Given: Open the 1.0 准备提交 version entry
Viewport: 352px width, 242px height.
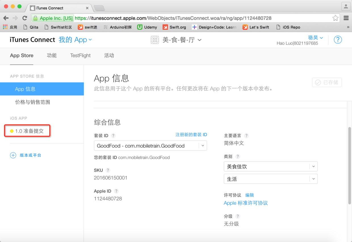Looking at the screenshot, I should (27, 131).
